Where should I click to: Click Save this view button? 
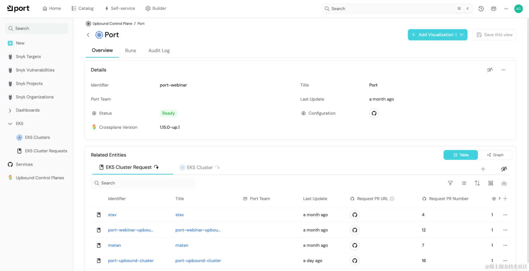pos(494,35)
